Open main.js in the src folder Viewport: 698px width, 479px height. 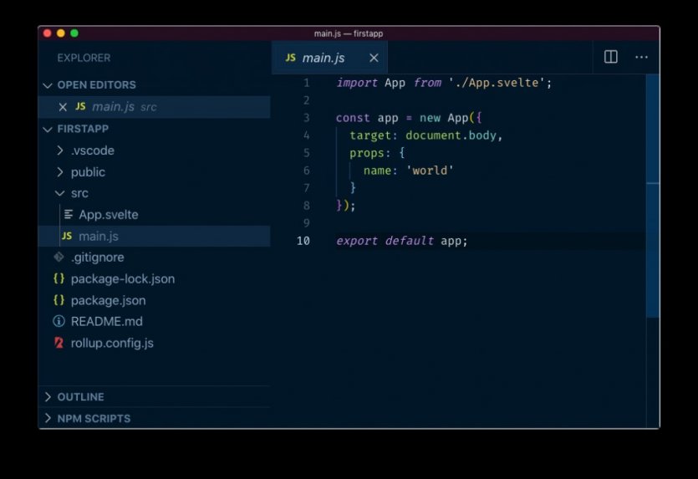coord(100,237)
